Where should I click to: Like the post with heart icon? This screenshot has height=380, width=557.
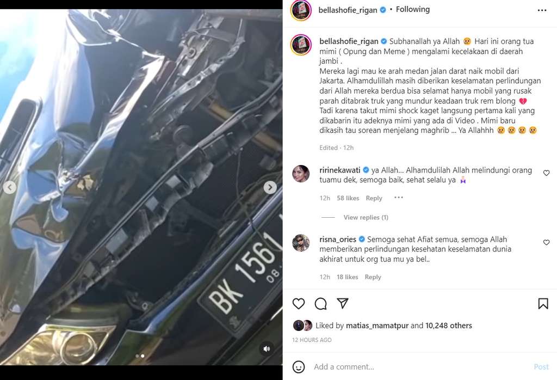point(299,304)
